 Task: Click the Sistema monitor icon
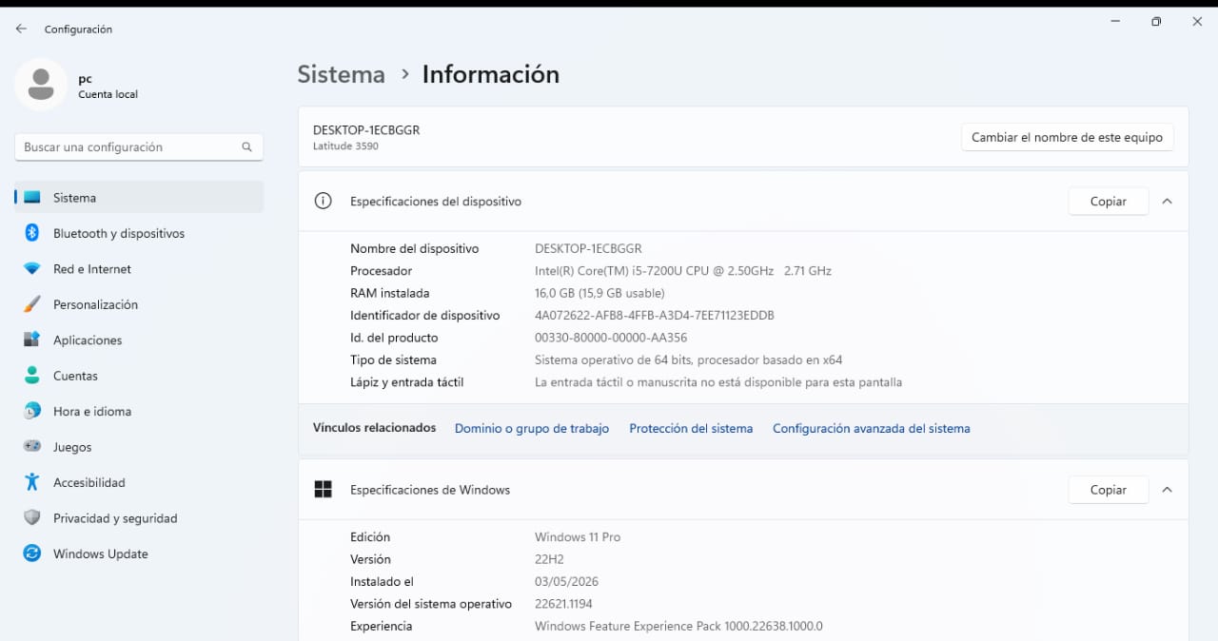pyautogui.click(x=32, y=198)
